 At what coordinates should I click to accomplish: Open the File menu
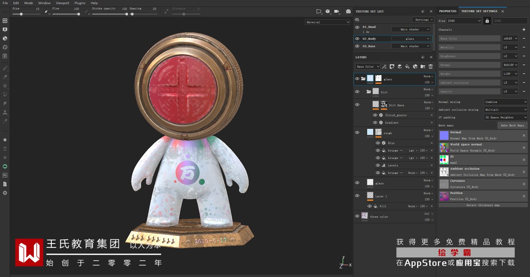[5, 3]
